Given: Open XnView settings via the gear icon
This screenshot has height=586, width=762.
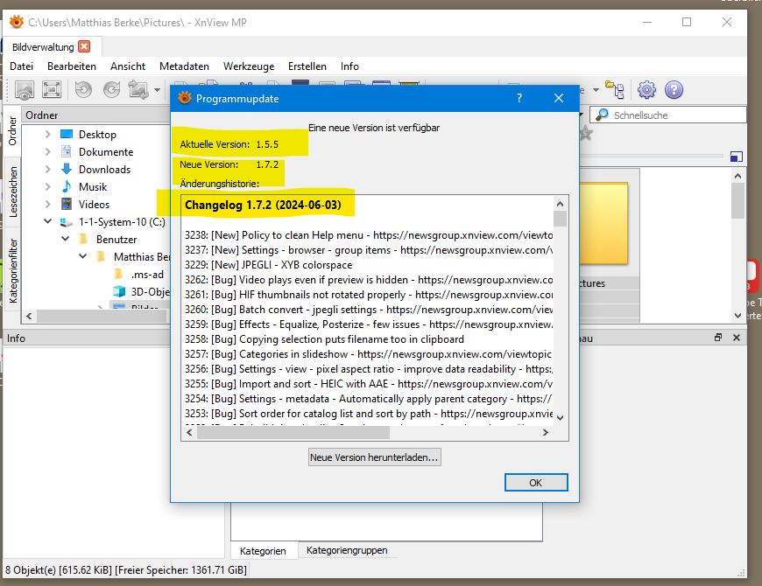Looking at the screenshot, I should pos(646,90).
